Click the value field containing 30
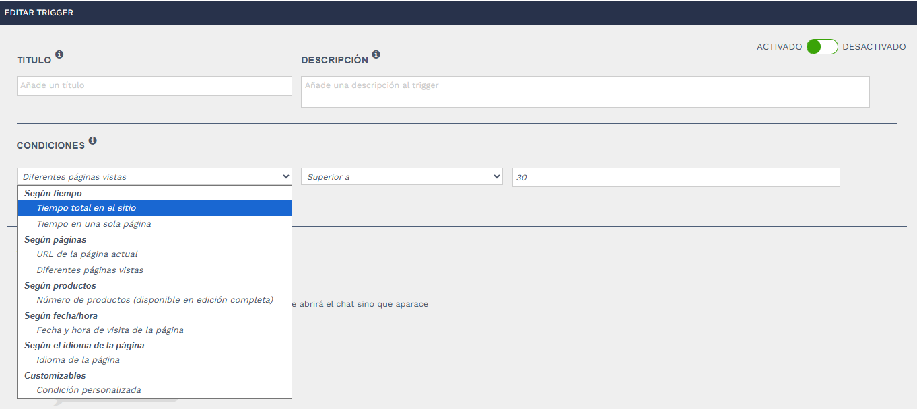The height and width of the screenshot is (409, 917). (675, 177)
